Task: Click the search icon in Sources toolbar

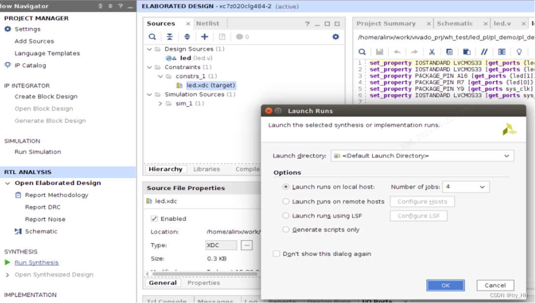Action: click(153, 37)
